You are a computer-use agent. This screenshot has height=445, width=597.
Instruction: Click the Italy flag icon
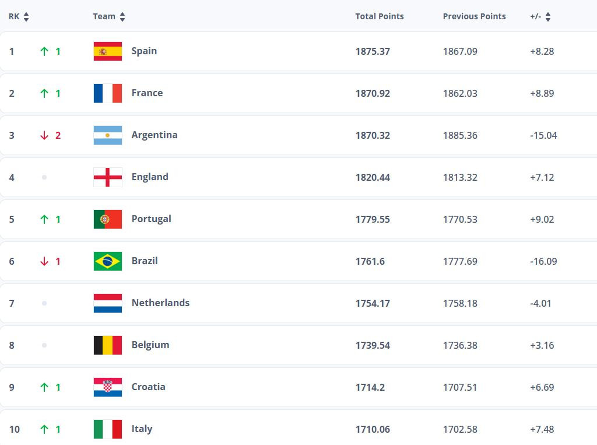pos(107,429)
